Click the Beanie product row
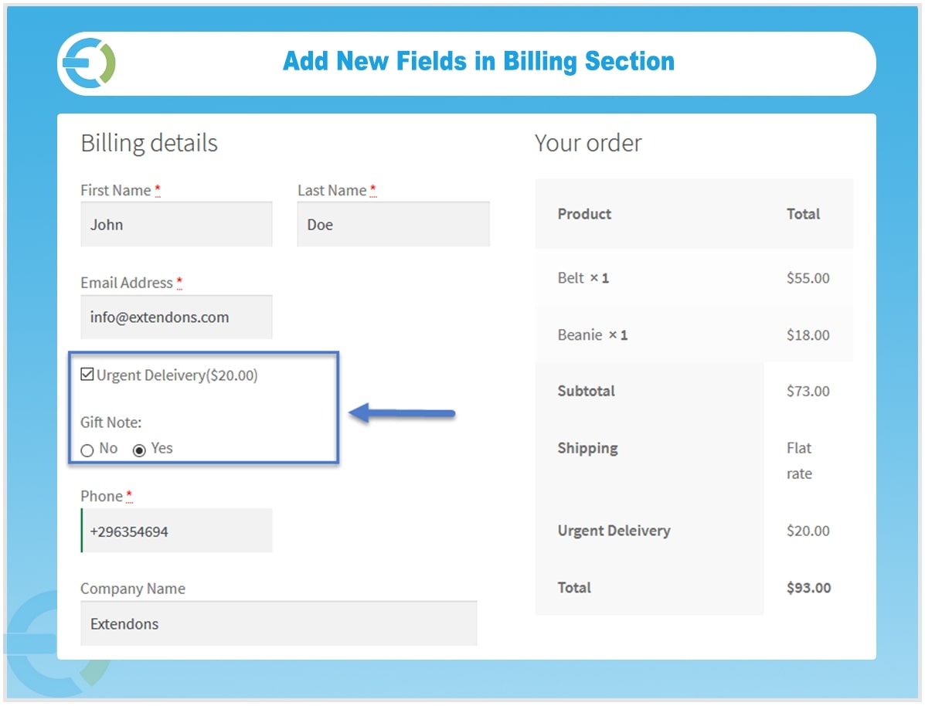 (592, 335)
